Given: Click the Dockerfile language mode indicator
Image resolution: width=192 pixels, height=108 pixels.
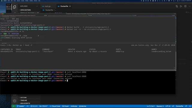Looking at the screenshot, I should click(179, 106).
